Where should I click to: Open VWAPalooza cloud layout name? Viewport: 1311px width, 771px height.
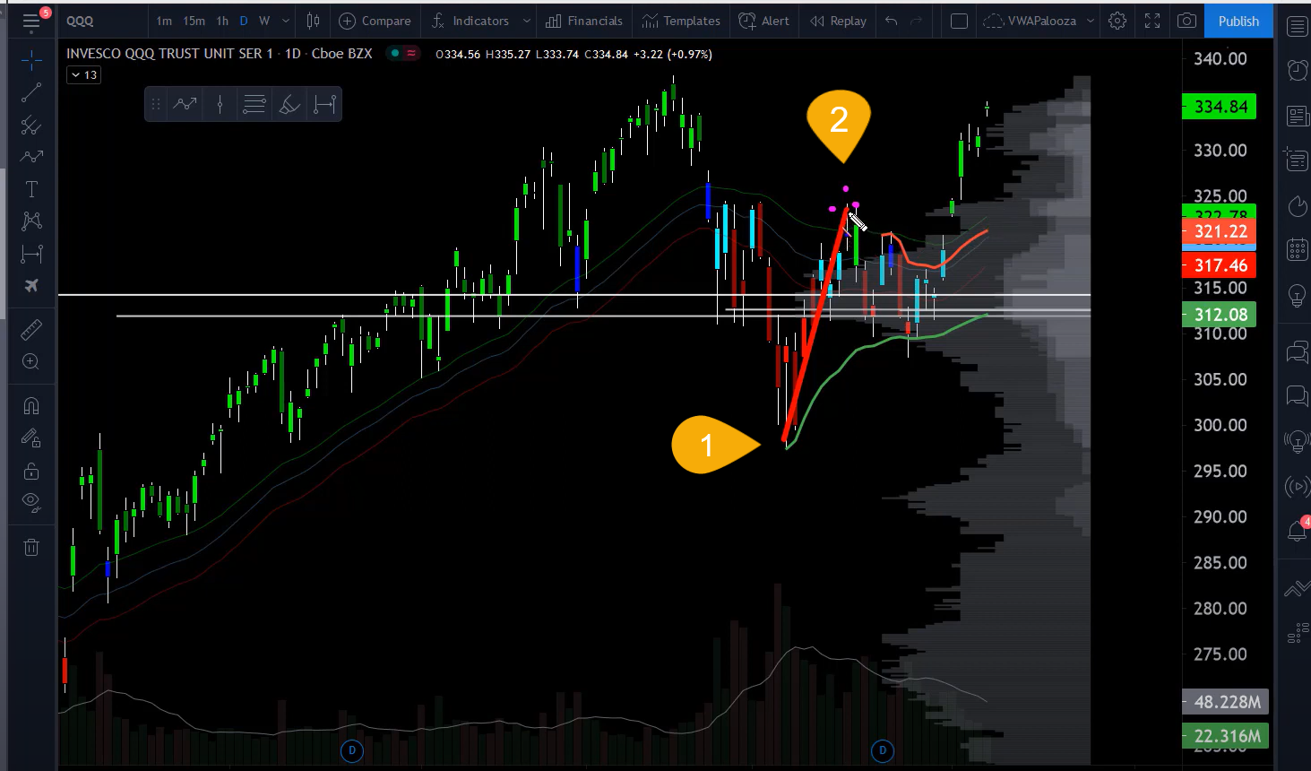pyautogui.click(x=1031, y=21)
